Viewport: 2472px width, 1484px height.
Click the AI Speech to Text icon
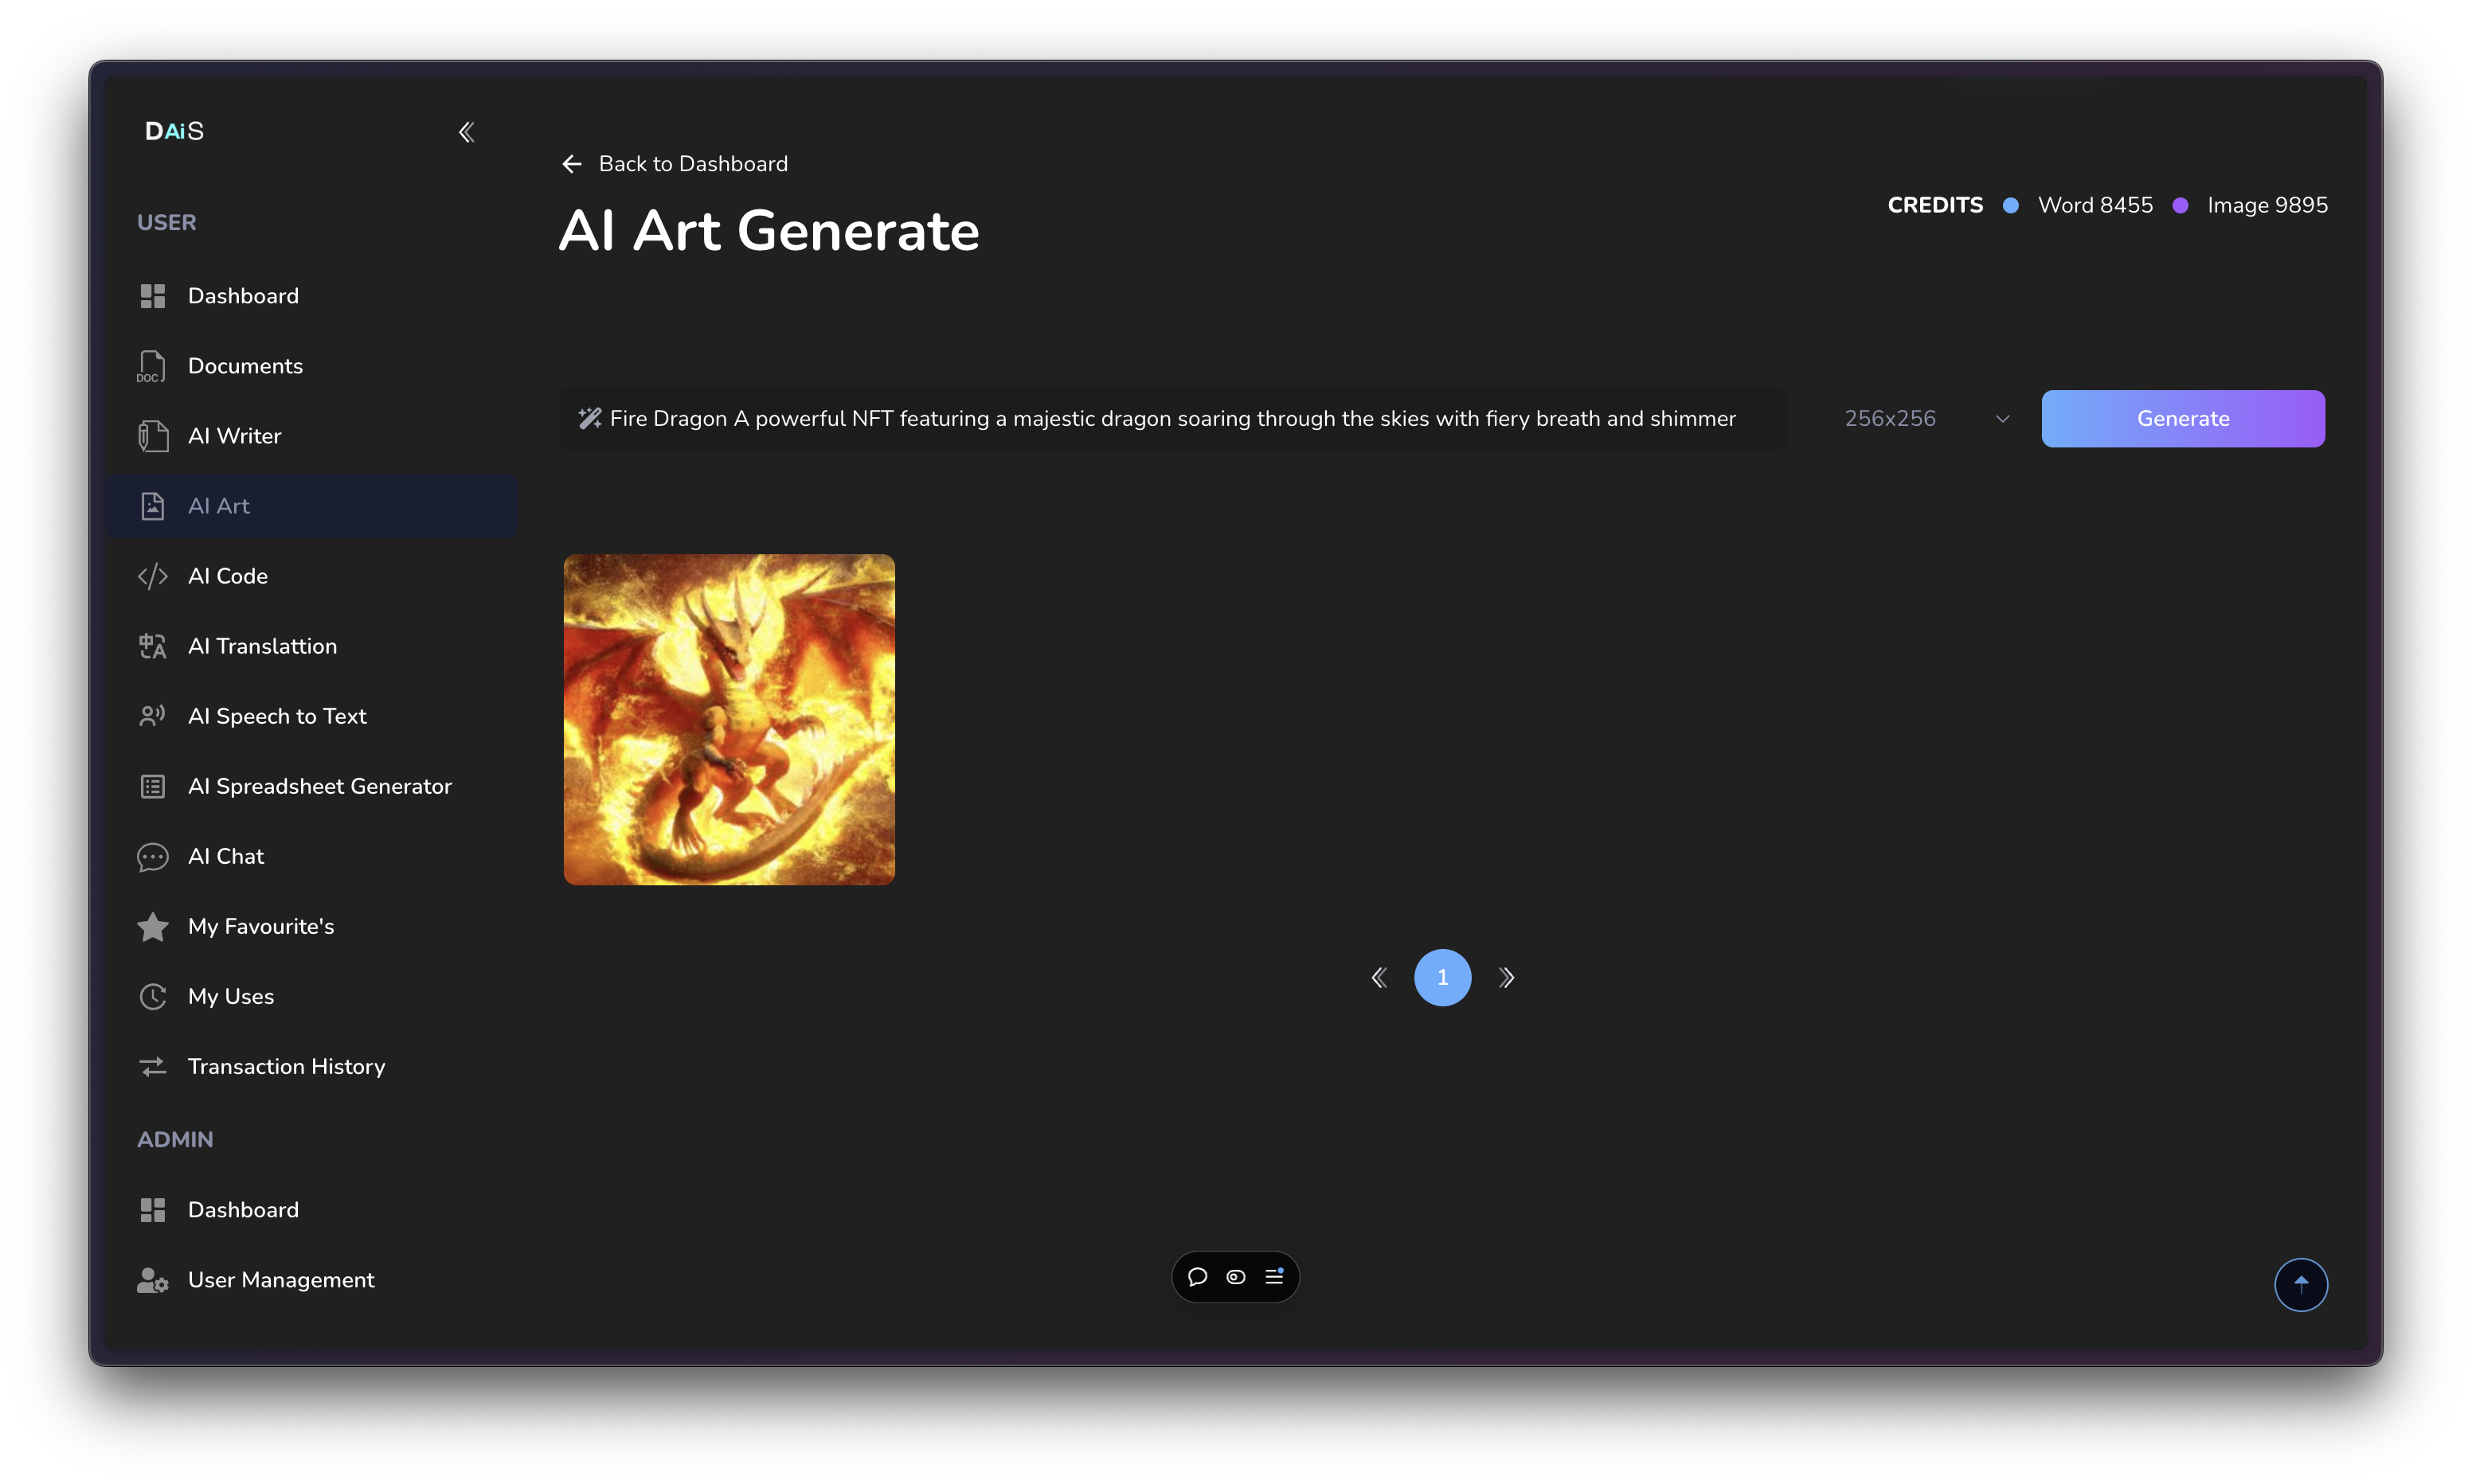tap(152, 716)
